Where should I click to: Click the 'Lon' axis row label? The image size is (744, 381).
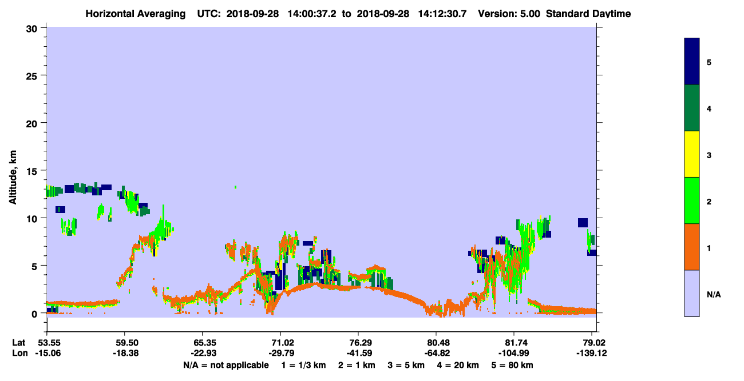click(x=19, y=353)
